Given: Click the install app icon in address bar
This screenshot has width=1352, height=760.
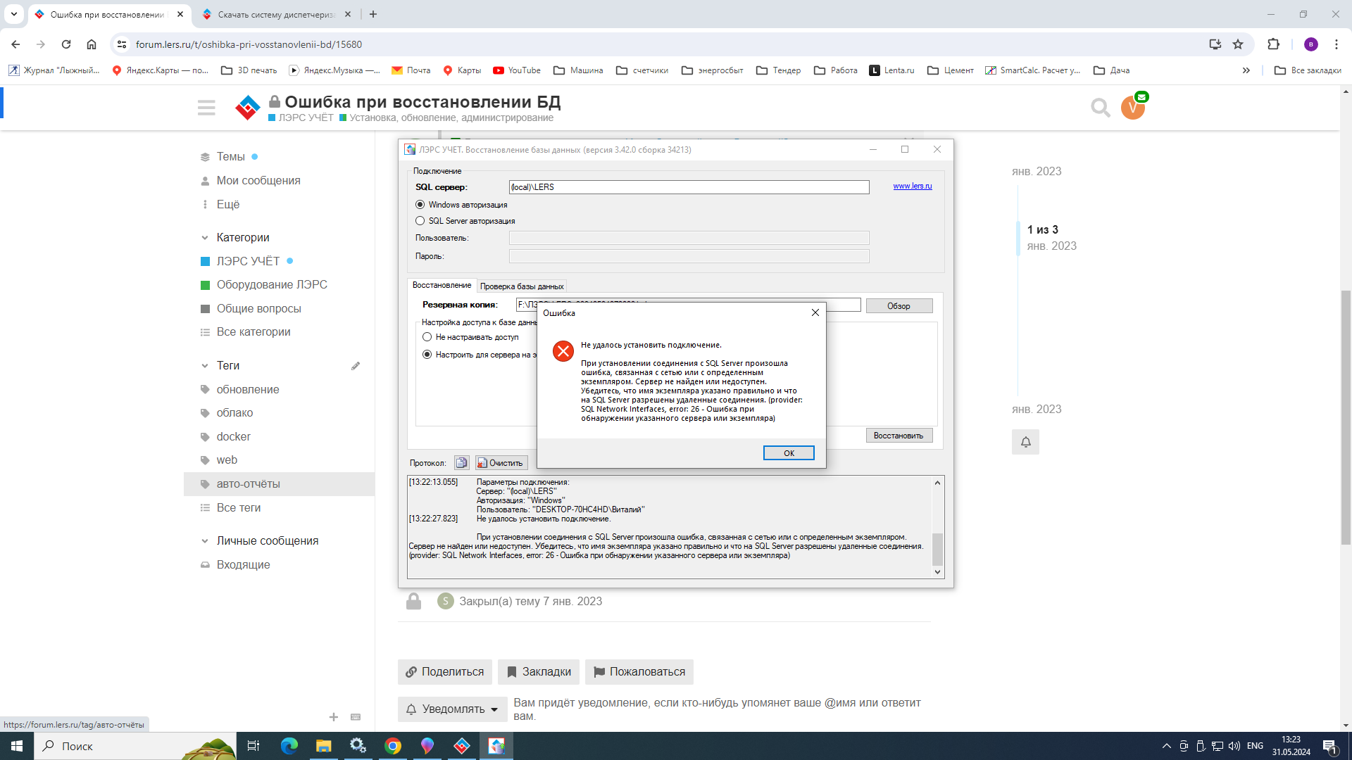Looking at the screenshot, I should (x=1215, y=44).
